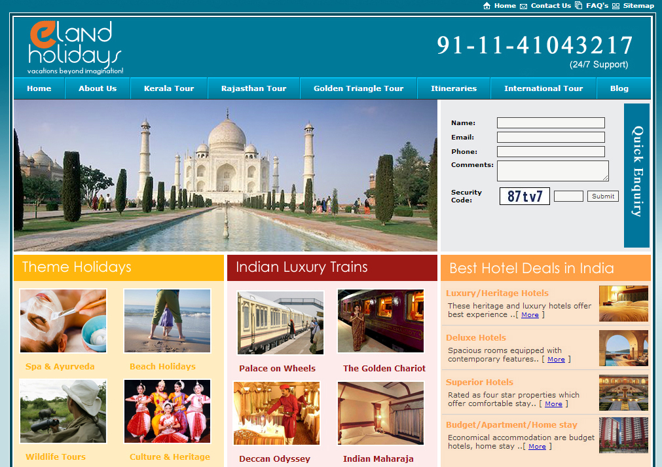Click the security code entry box
Screen dimensions: 662x467
[568, 196]
